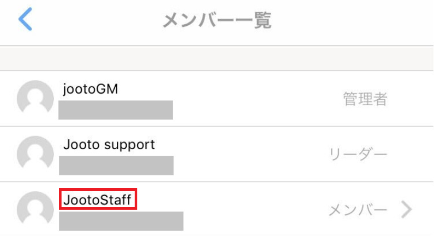Select the JootoStaff member row
434x236 pixels.
pyautogui.click(x=217, y=209)
